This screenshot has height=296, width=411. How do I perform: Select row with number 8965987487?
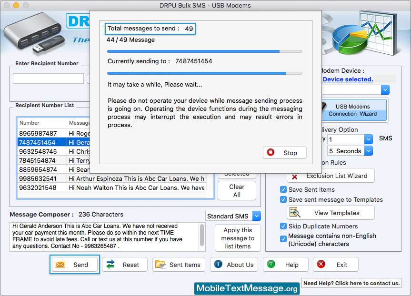pyautogui.click(x=54, y=133)
